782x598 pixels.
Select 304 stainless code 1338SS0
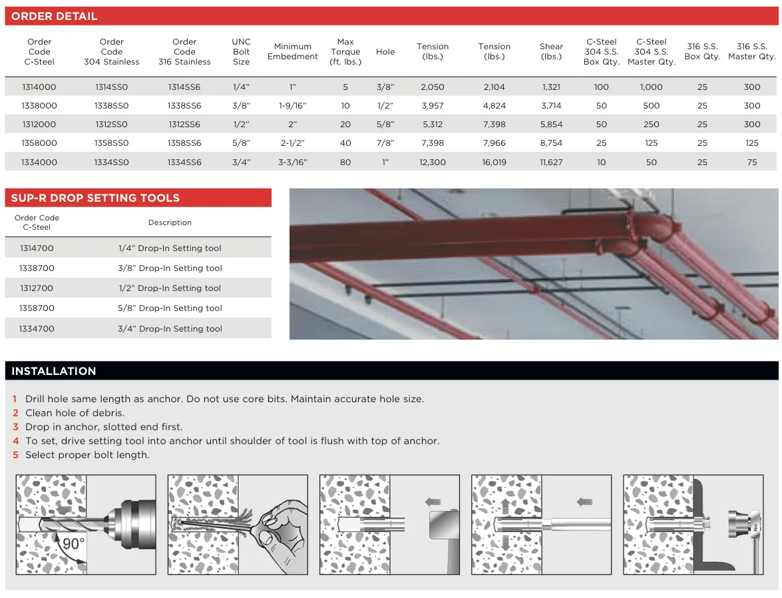coord(112,106)
